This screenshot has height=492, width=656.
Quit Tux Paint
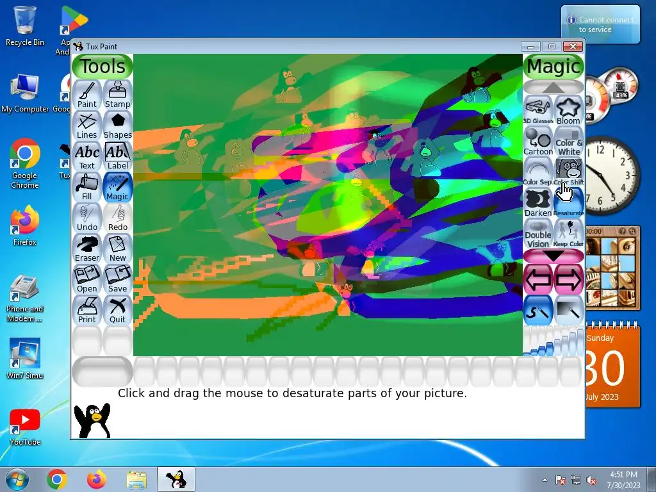118,310
